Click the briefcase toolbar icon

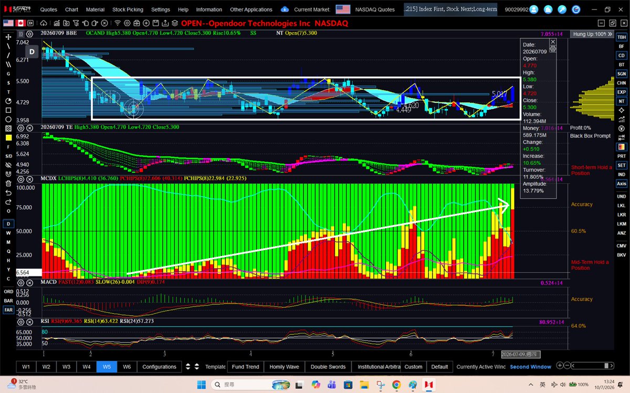tap(136, 23)
